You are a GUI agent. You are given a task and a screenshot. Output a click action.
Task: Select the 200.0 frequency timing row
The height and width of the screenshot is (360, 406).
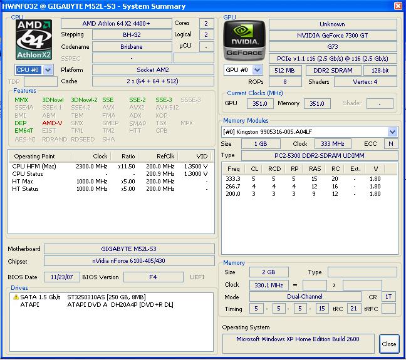[x=303, y=194]
